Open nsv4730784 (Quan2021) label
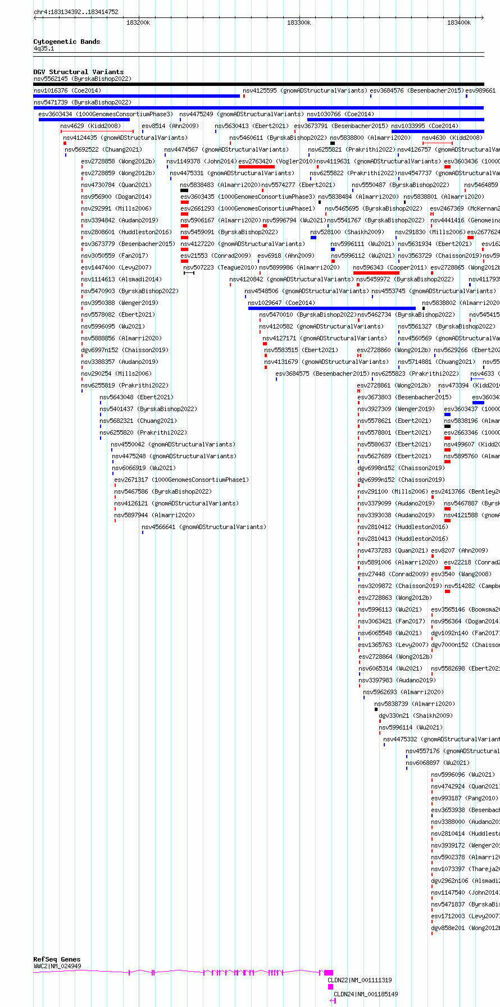This screenshot has height=1007, width=500. tap(116, 185)
